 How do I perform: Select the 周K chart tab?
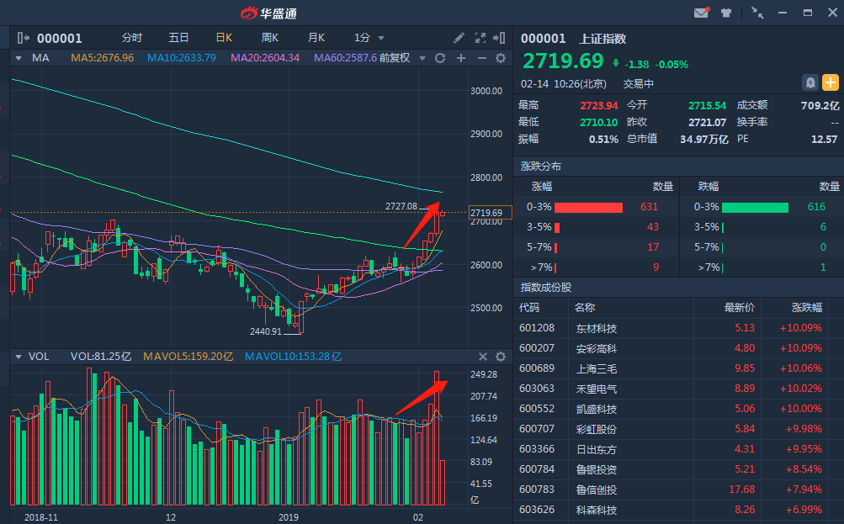coord(269,38)
